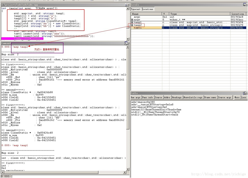This screenshot has height=178, width=248.
Task: Toggle Raw args in Calls toolbar
Action: click(x=136, y=97)
